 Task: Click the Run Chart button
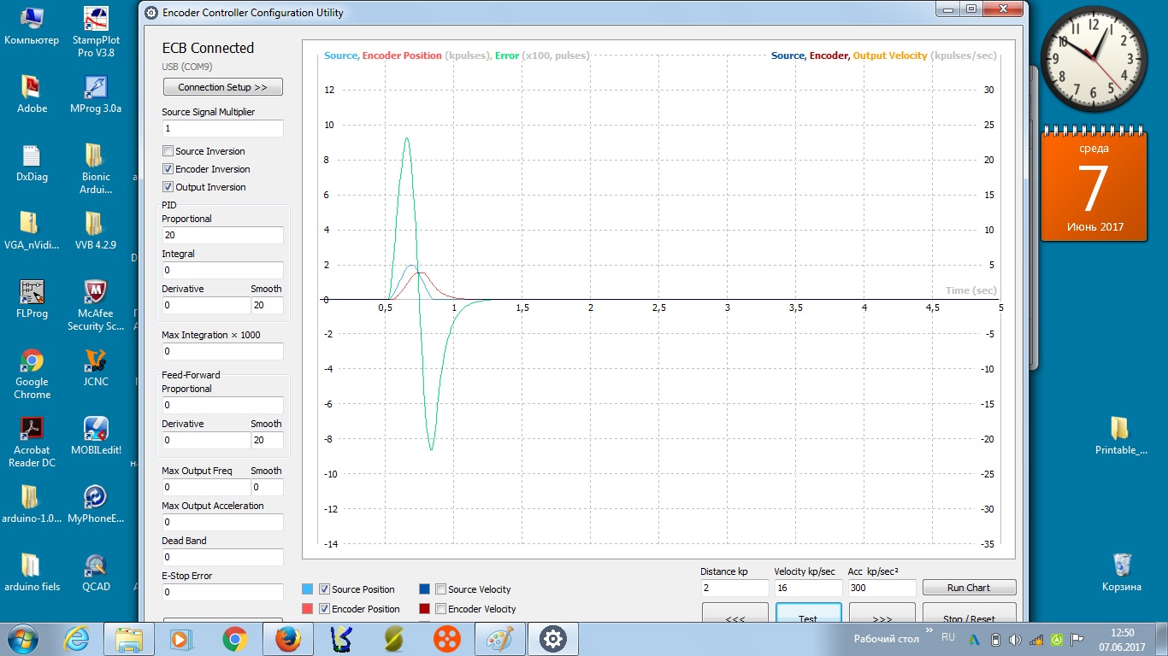[x=969, y=588]
